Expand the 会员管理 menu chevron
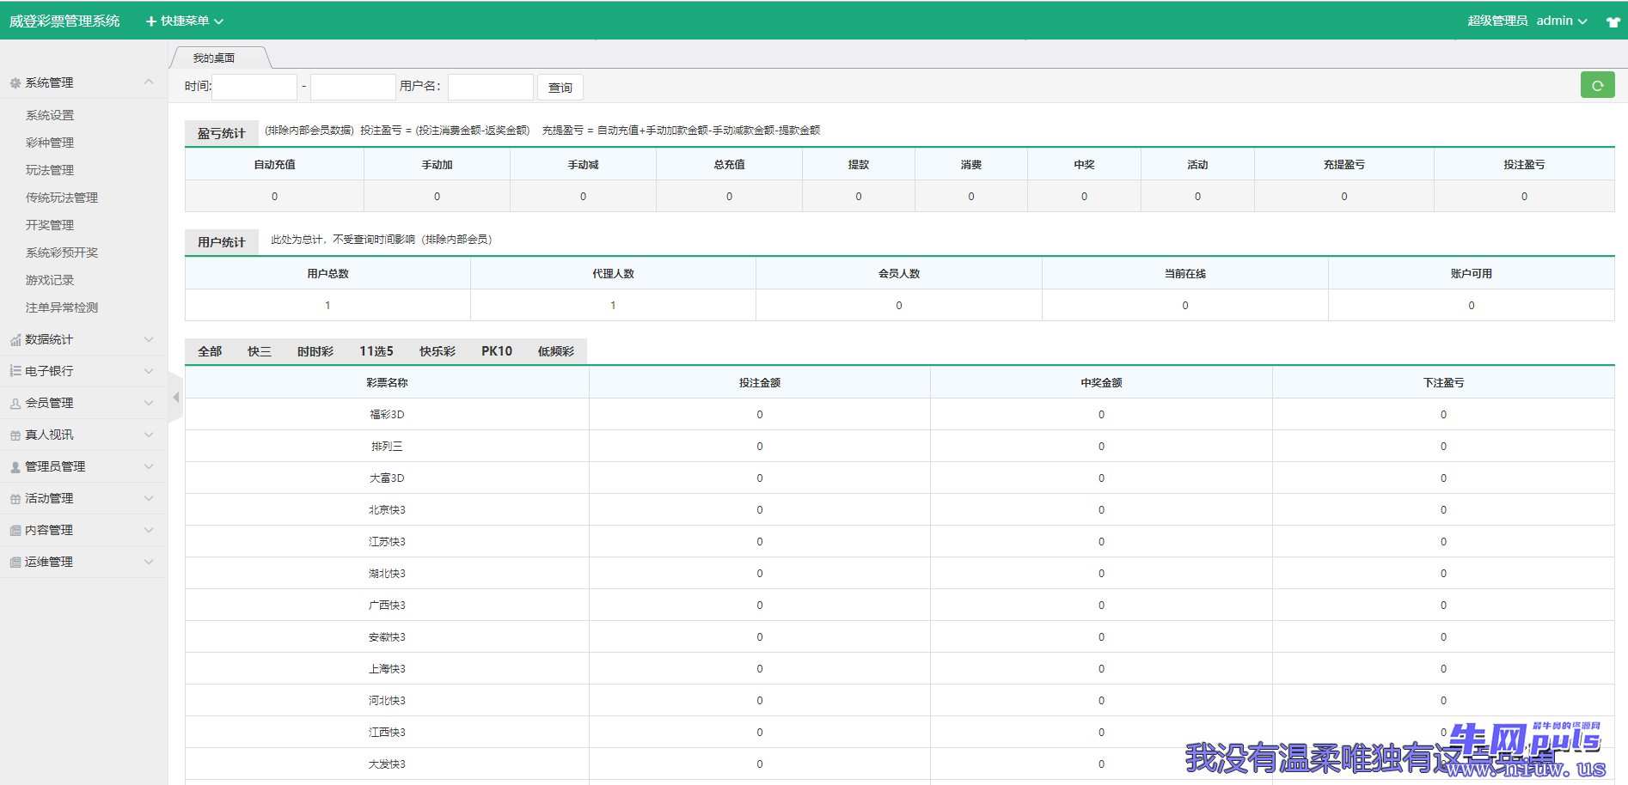This screenshot has width=1628, height=785. (x=149, y=403)
